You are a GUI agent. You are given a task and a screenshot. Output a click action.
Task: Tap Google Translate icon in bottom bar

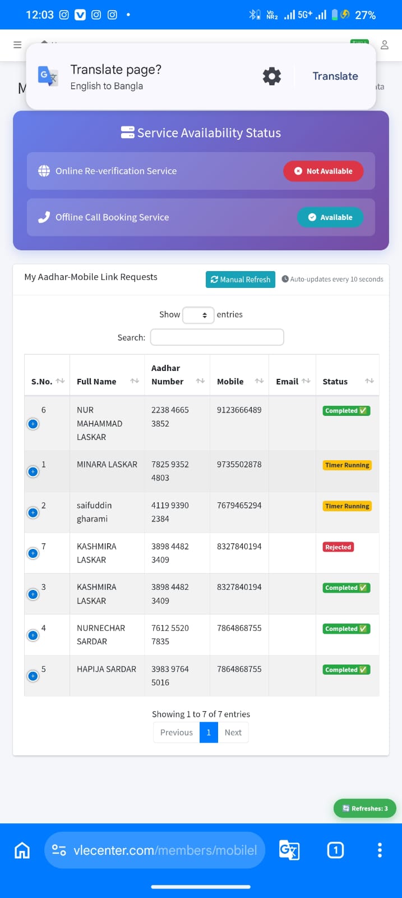[x=289, y=851]
